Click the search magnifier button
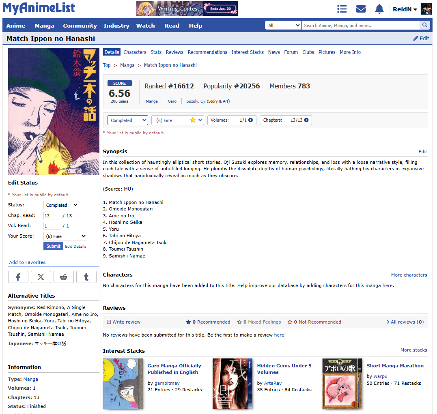Screen dimensions: 437x414 [424, 25]
